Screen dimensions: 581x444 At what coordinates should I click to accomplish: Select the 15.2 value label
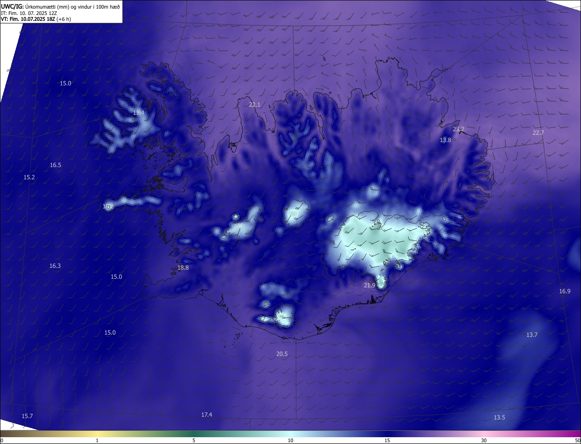[x=29, y=177]
